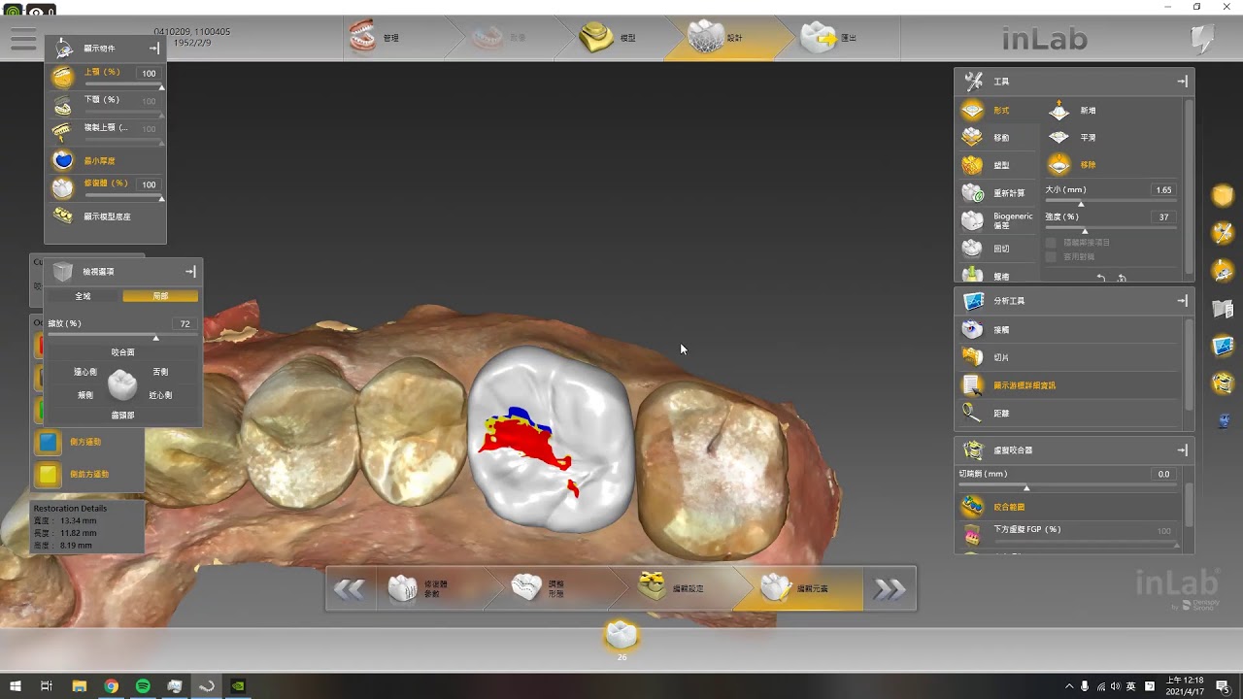Click the undo arrow in tools panel

[x=1101, y=278]
